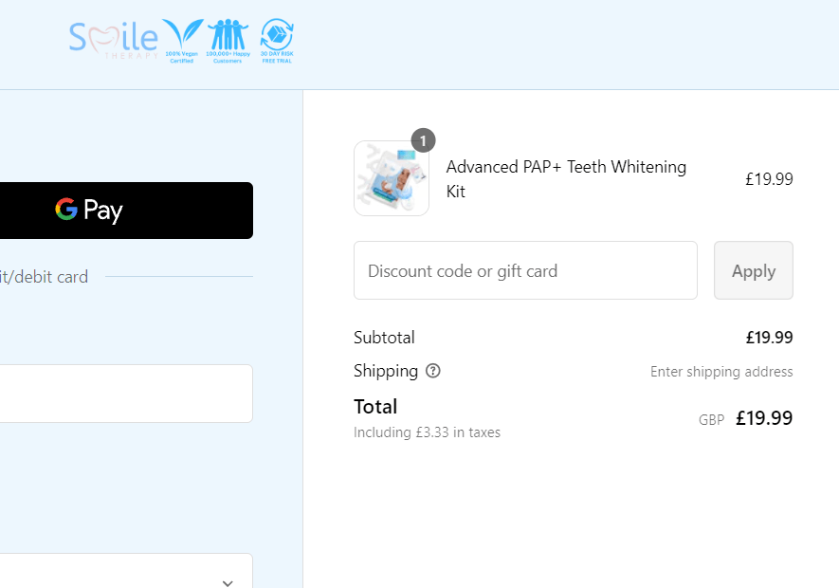Image resolution: width=839 pixels, height=588 pixels.
Task: Click the 100,000+ Happy Customers icon
Action: 227,40
